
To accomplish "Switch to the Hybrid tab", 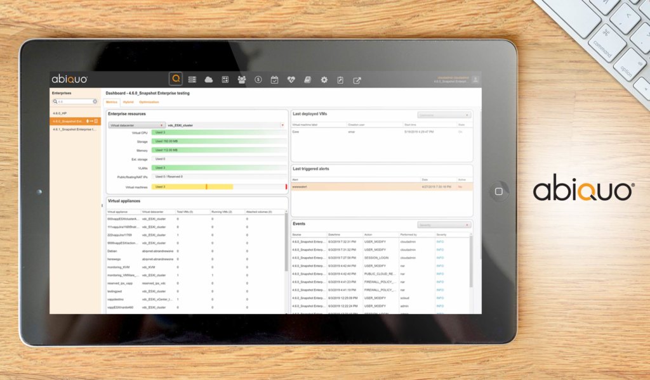I will point(128,102).
